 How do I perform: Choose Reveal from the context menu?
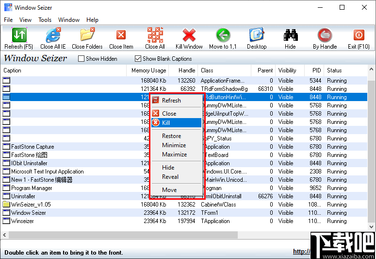point(177,177)
